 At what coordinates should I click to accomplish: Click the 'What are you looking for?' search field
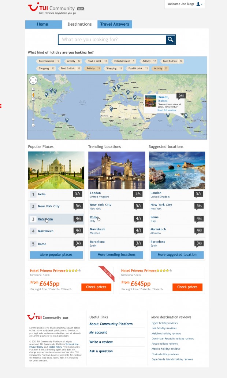click(x=112, y=40)
